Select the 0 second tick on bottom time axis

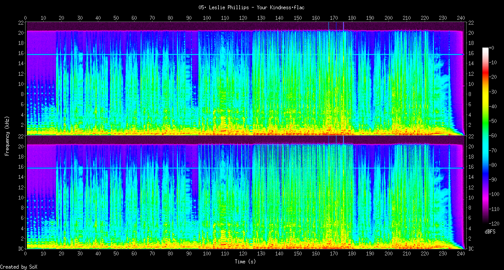[x=26, y=254]
